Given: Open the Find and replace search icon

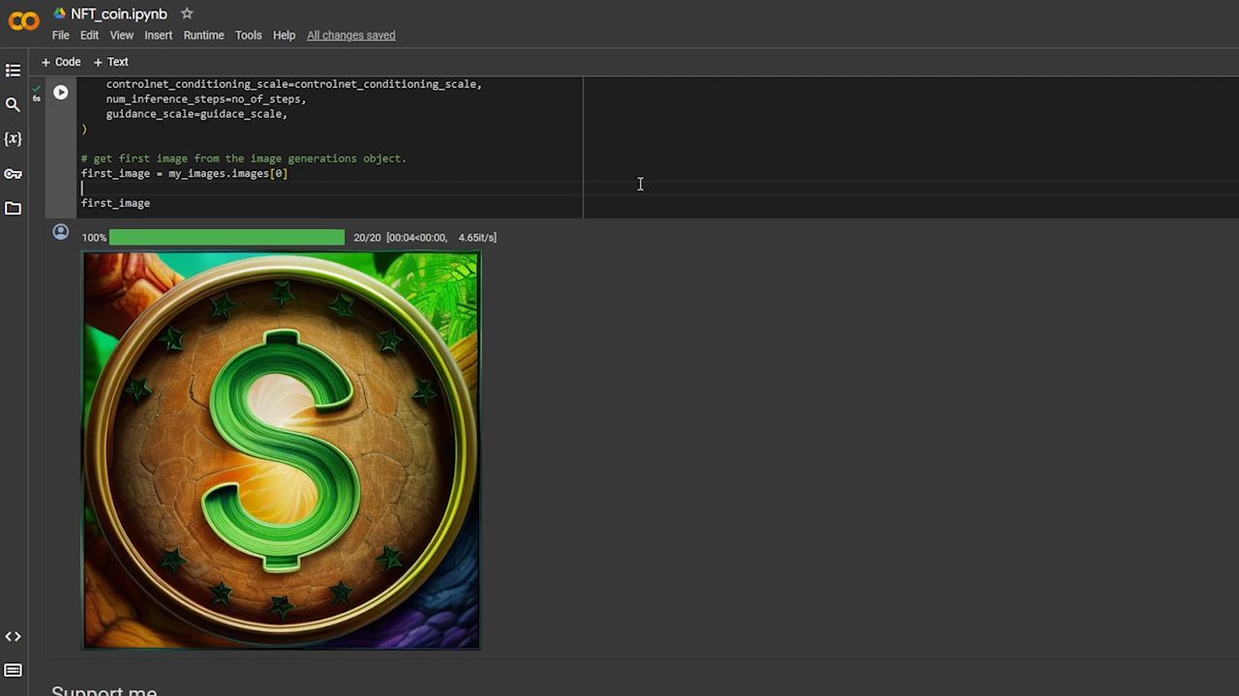Looking at the screenshot, I should coord(13,104).
